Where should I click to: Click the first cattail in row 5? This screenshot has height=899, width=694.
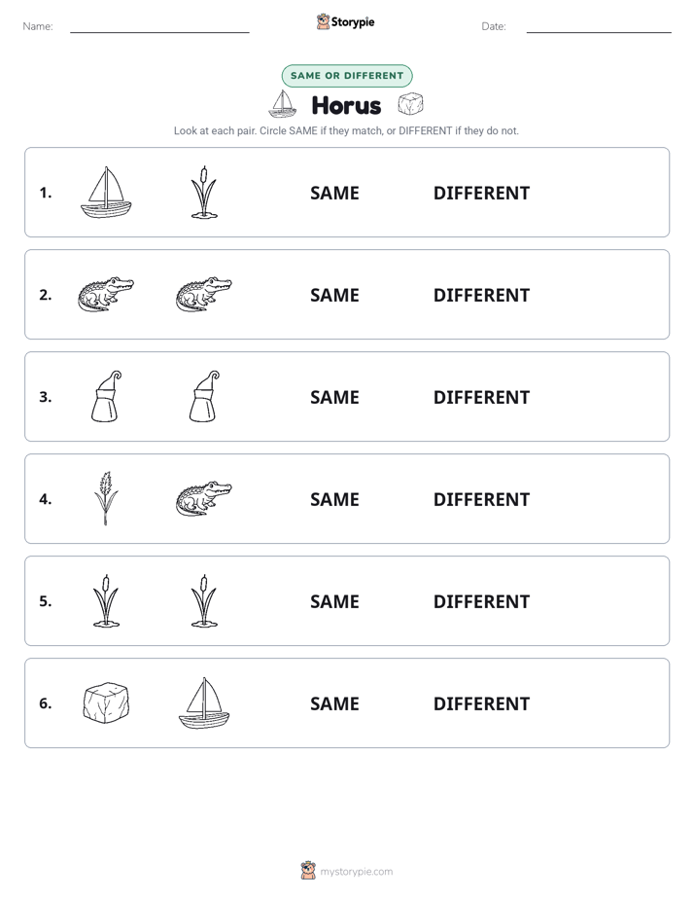(x=106, y=601)
